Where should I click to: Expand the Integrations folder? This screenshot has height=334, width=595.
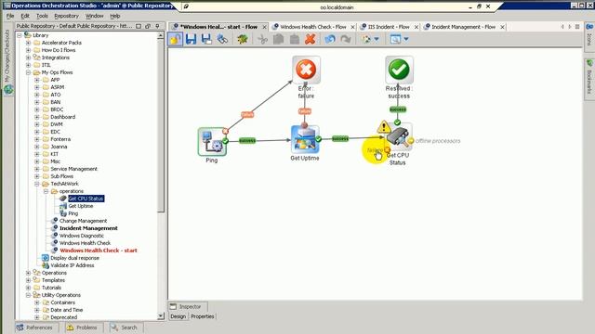(x=29, y=58)
